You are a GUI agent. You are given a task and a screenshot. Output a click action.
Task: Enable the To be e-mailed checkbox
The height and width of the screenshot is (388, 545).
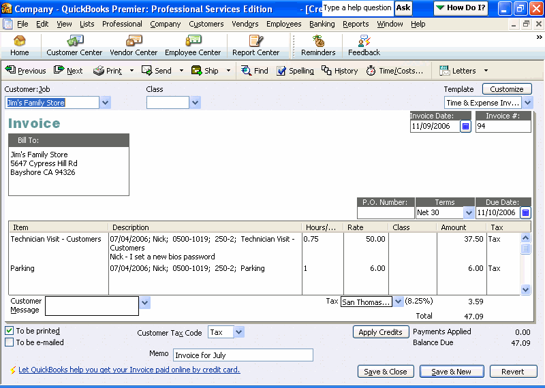pos(10,342)
